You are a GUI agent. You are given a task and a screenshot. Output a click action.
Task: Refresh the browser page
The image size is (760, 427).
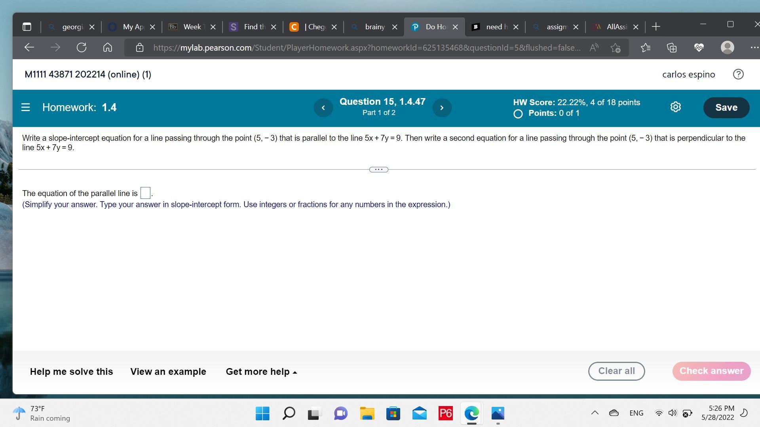(x=82, y=48)
